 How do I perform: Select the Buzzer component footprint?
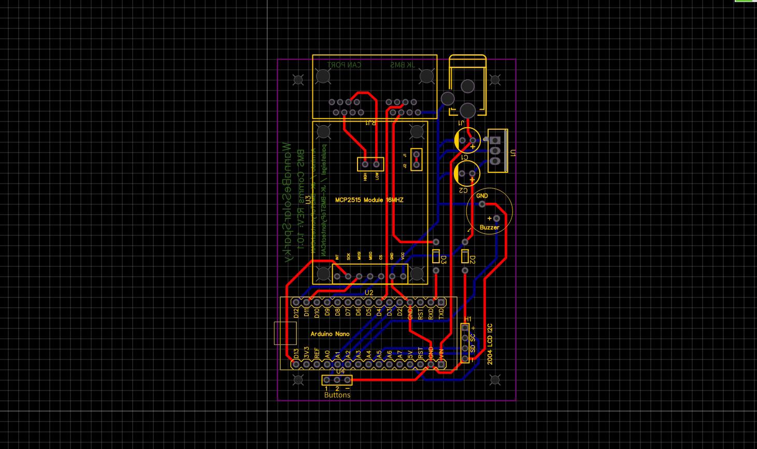[490, 227]
